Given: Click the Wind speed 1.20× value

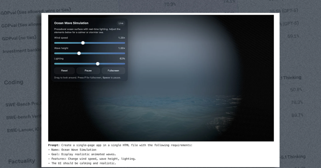Looking at the screenshot, I should (x=122, y=38).
